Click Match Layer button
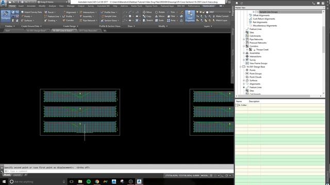330x185 pixels. (x=220, y=21)
